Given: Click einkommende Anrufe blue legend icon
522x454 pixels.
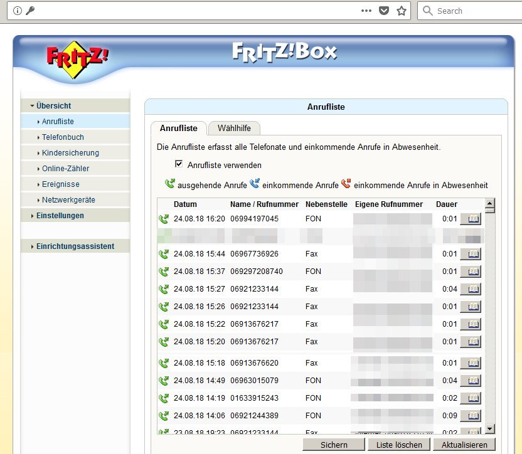Looking at the screenshot, I should (x=255, y=183).
